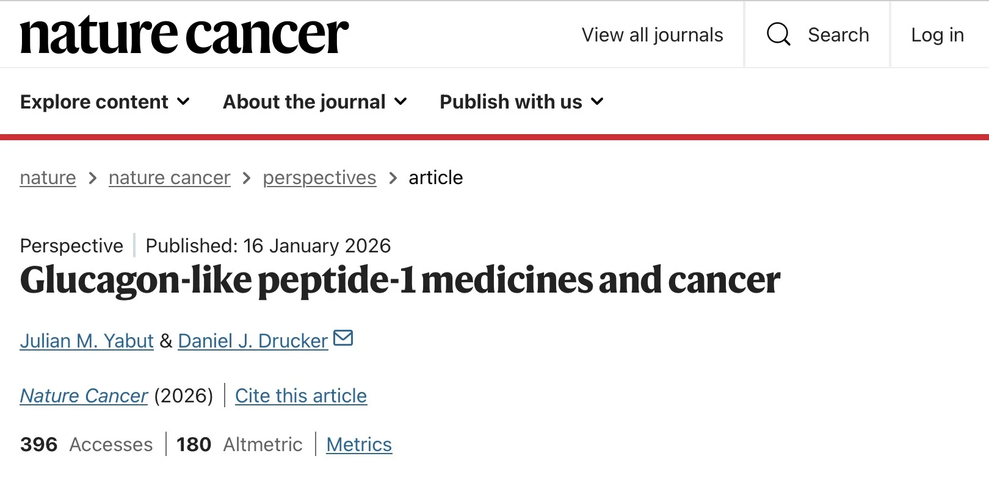Click the Log in link
Viewport: 989px width, 481px height.
(x=937, y=35)
